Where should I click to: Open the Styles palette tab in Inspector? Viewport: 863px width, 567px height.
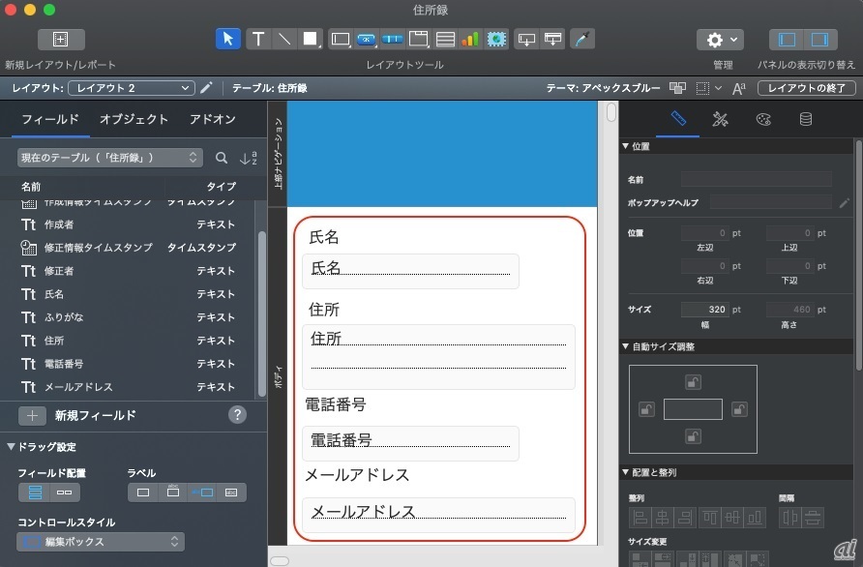pos(763,120)
